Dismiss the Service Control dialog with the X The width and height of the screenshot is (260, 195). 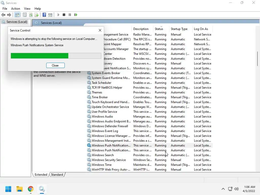click(x=100, y=30)
